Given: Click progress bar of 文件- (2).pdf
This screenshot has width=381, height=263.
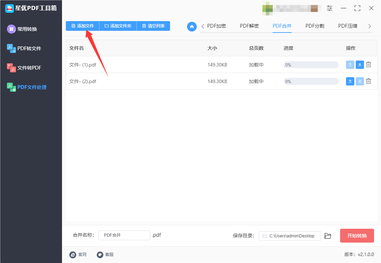Looking at the screenshot, I should 311,81.
